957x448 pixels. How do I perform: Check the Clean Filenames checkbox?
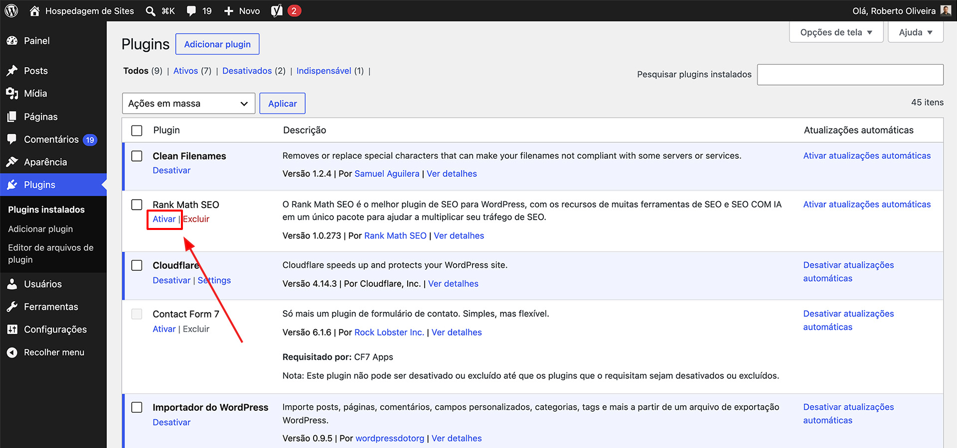(x=137, y=156)
